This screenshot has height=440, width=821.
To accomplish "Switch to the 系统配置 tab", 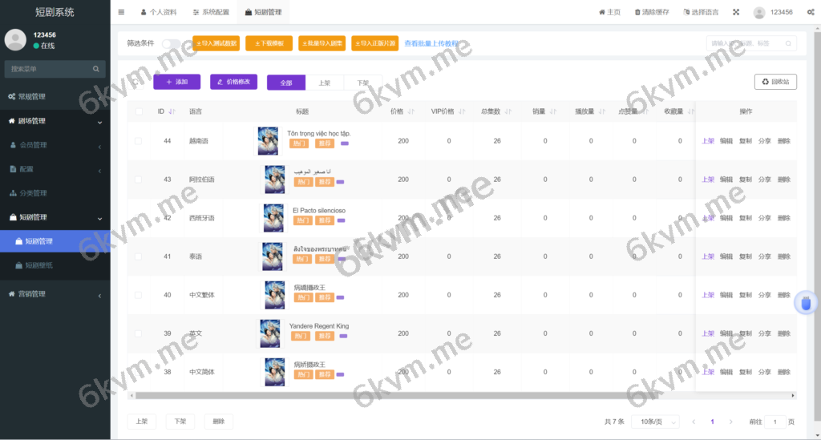I will [x=211, y=12].
